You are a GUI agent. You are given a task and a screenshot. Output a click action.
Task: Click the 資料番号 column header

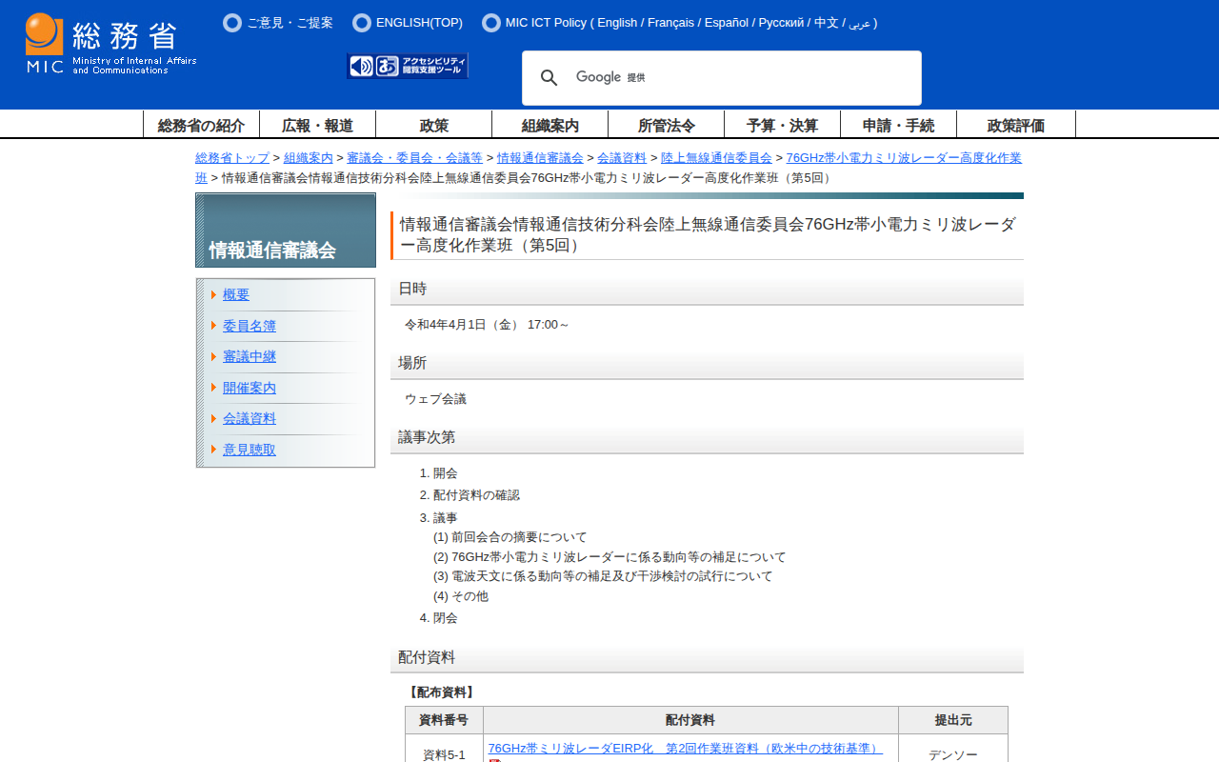[x=444, y=720]
